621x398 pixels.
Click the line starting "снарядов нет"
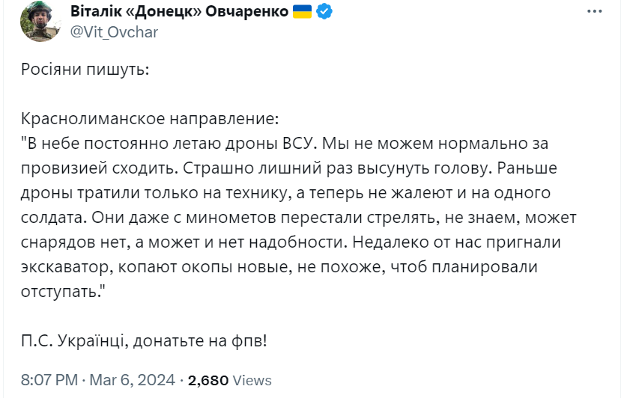click(x=291, y=242)
